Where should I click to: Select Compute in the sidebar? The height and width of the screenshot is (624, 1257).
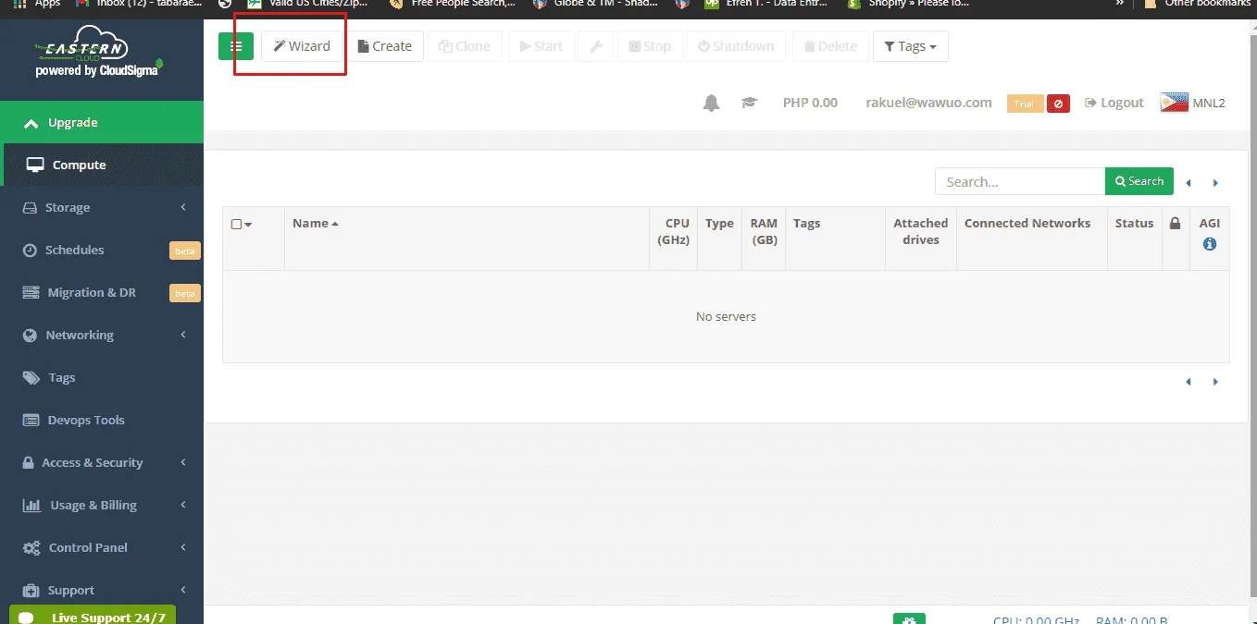(102, 165)
